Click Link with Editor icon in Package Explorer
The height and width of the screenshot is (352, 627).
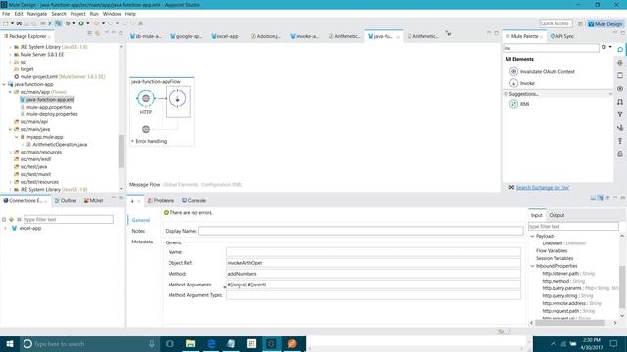pyautogui.click(x=97, y=34)
